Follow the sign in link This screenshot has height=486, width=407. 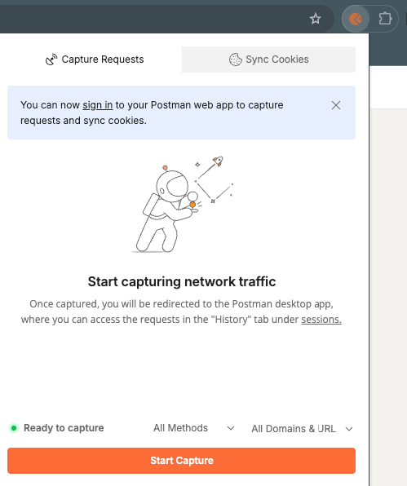(x=97, y=105)
